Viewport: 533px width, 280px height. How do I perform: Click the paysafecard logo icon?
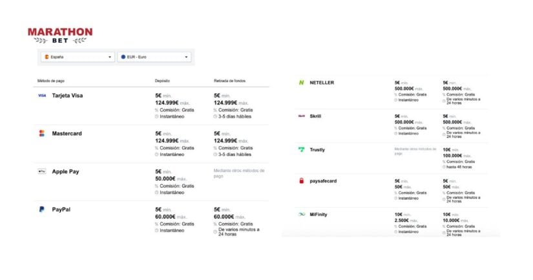[x=301, y=180]
